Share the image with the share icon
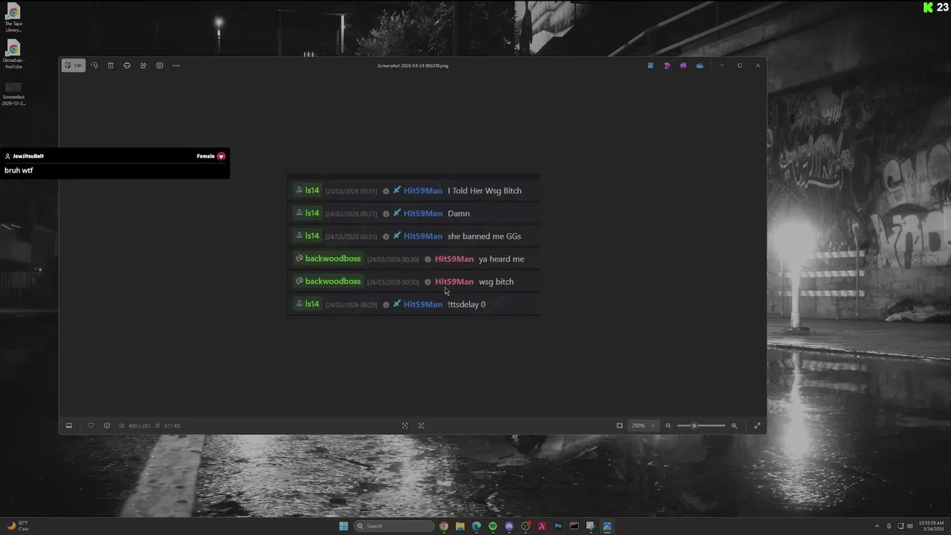 (143, 65)
